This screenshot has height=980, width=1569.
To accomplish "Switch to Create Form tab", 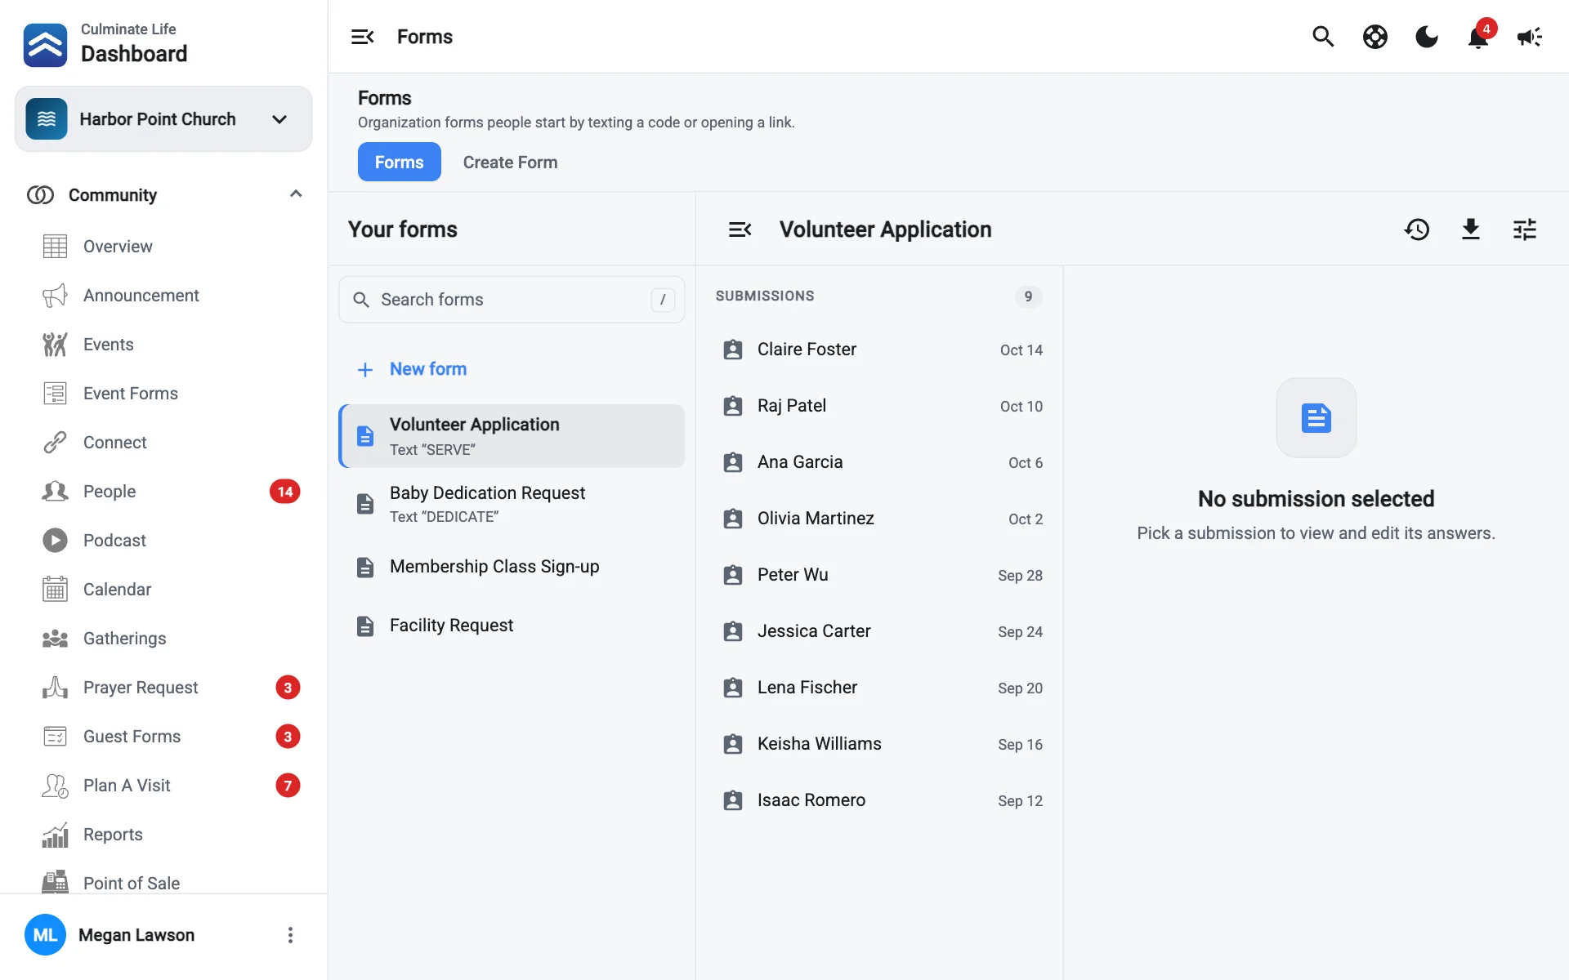I will point(510,163).
